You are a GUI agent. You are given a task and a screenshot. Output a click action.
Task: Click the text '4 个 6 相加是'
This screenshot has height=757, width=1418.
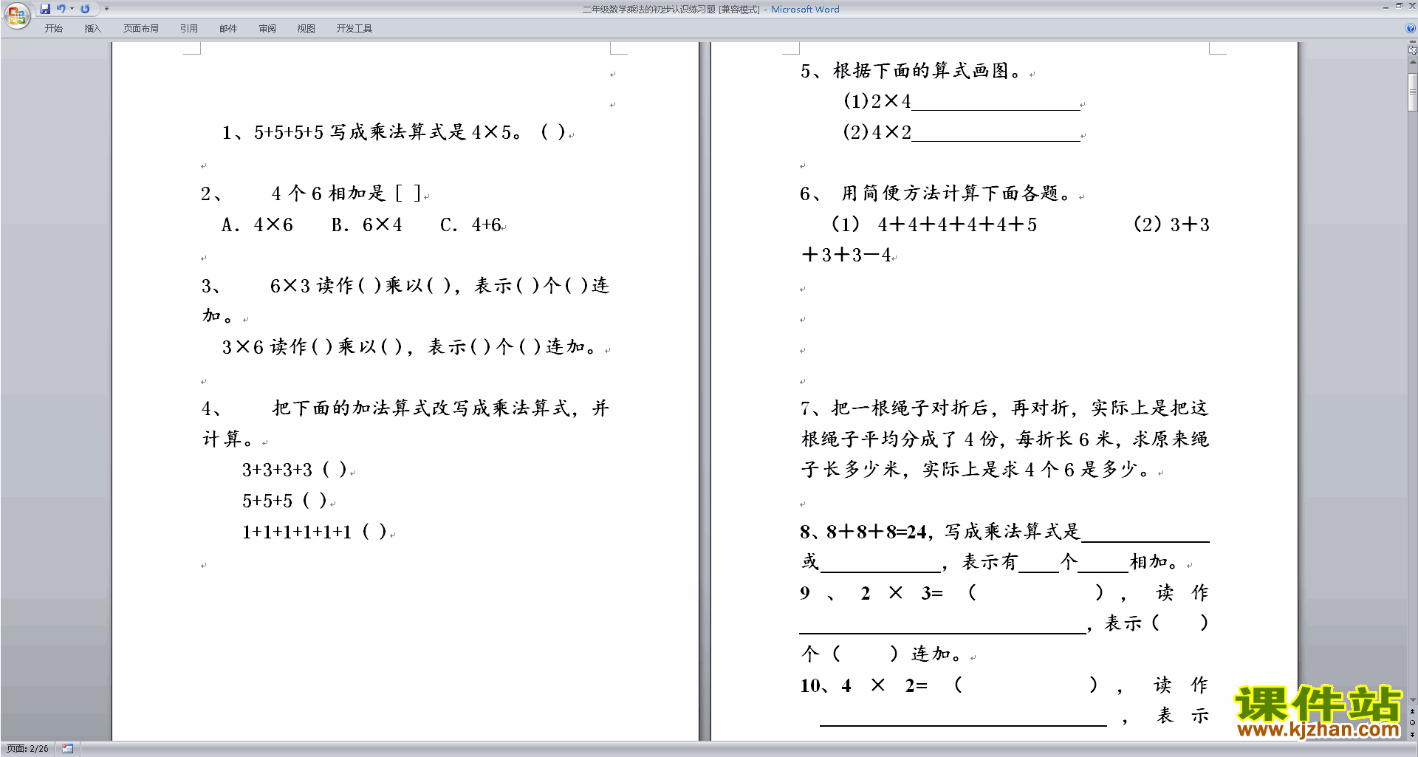329,193
